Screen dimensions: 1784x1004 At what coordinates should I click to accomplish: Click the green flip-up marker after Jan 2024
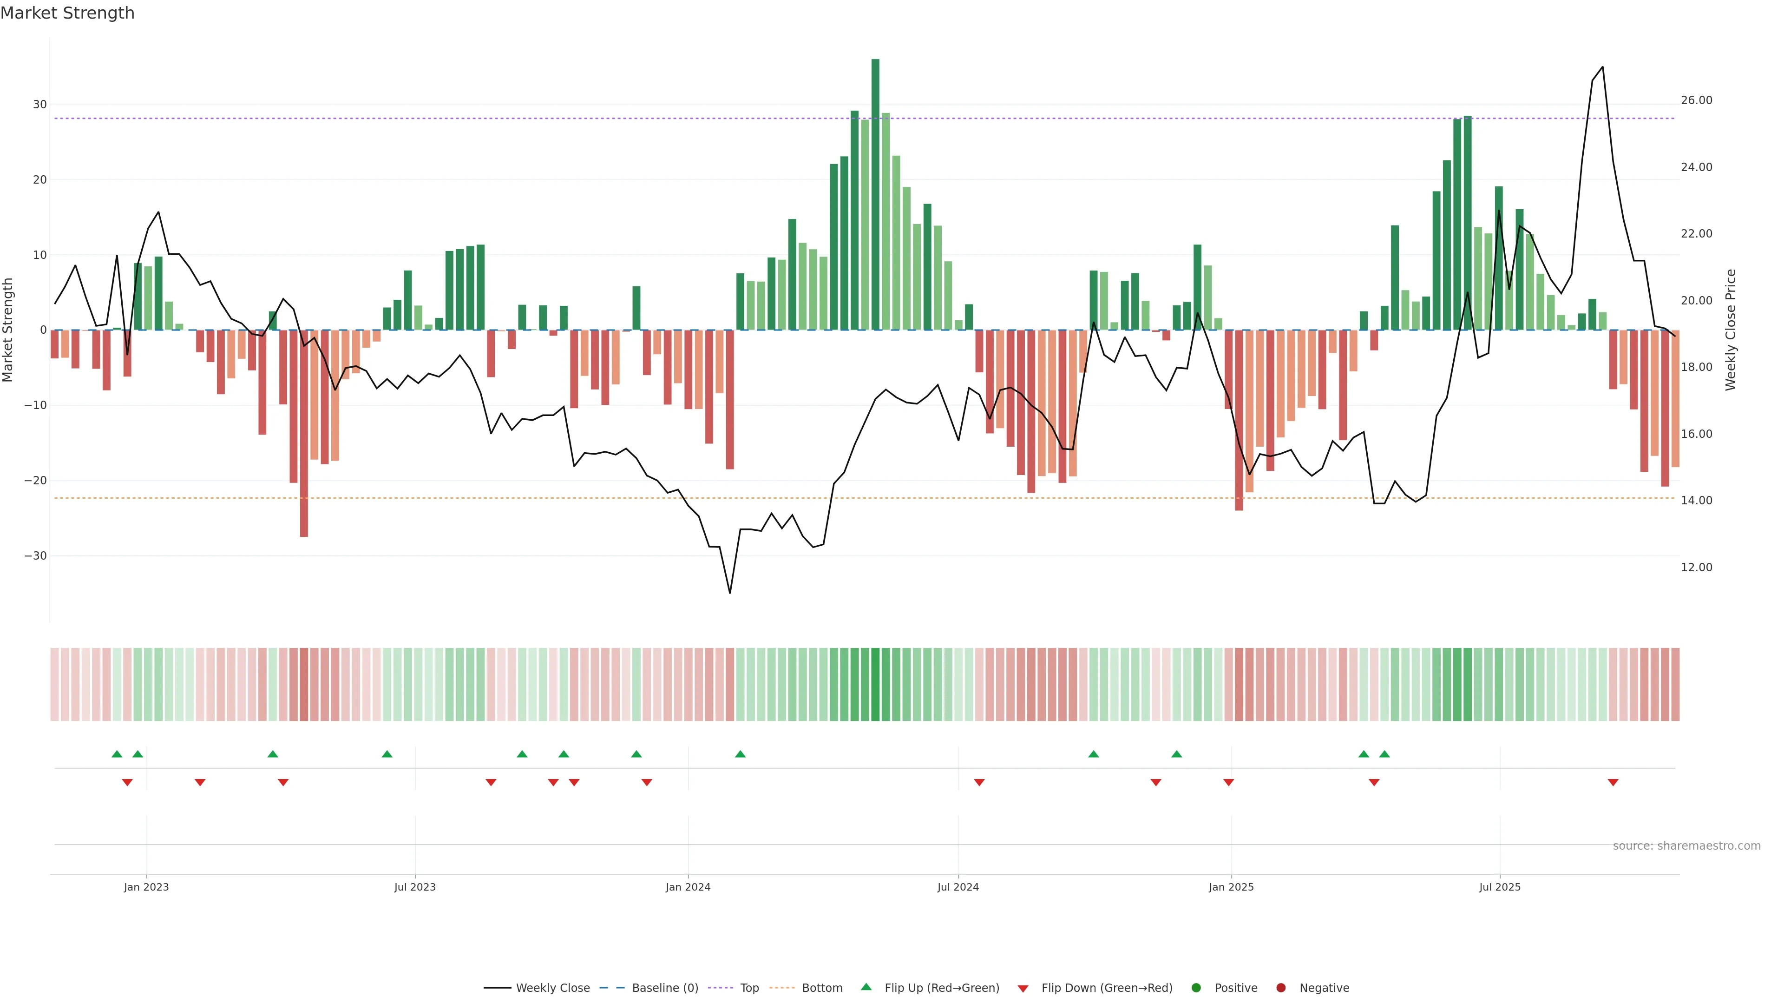741,754
